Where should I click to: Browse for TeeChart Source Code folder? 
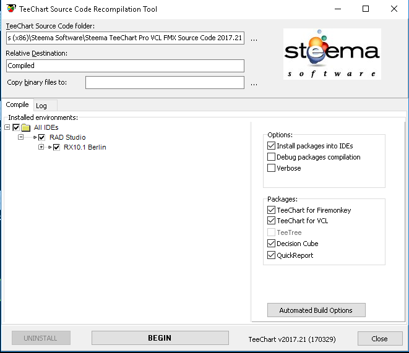click(x=254, y=40)
